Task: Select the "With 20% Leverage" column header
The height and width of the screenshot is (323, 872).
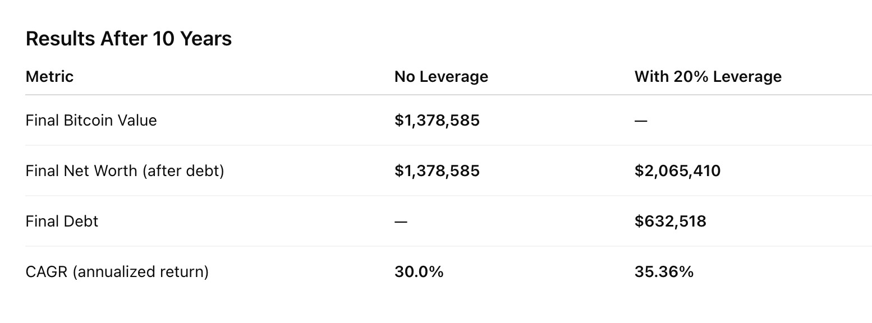Action: pyautogui.click(x=708, y=76)
